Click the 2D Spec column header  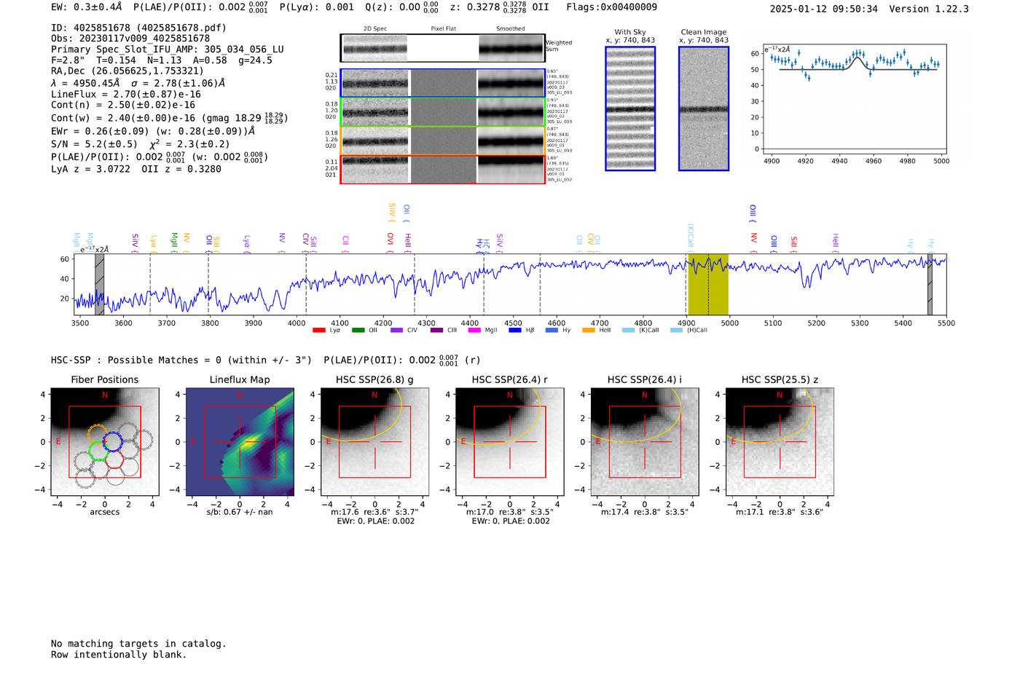pyautogui.click(x=375, y=29)
